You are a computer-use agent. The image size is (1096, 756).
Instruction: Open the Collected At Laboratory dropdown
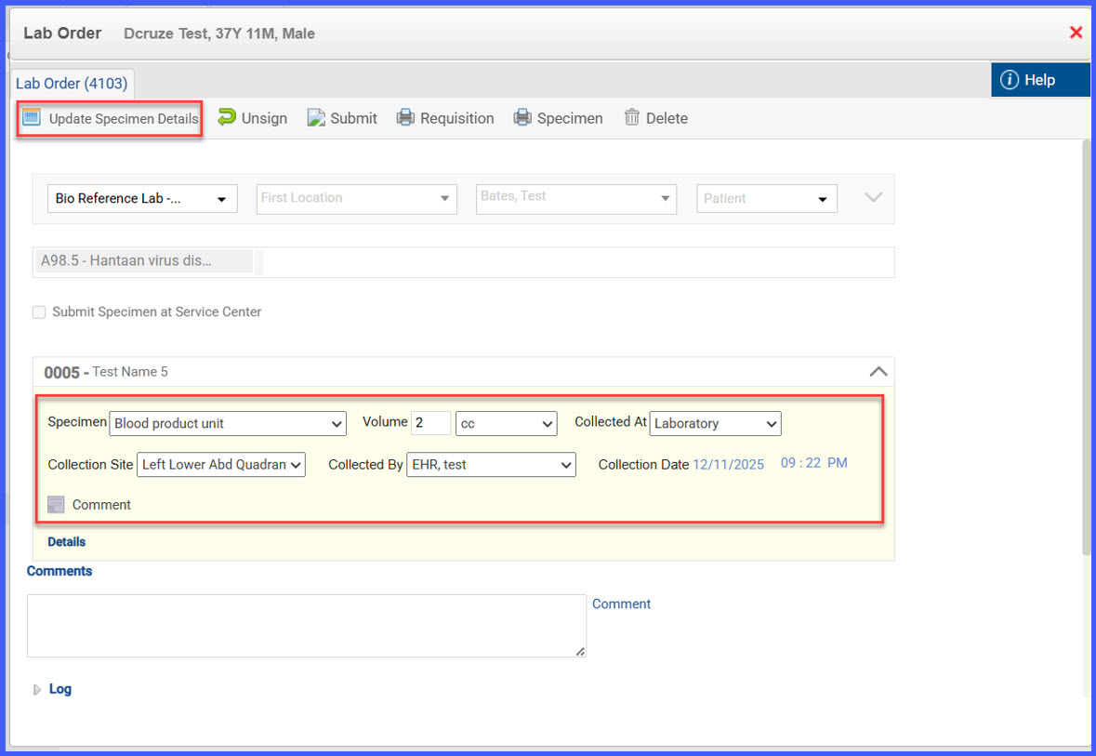(x=715, y=423)
